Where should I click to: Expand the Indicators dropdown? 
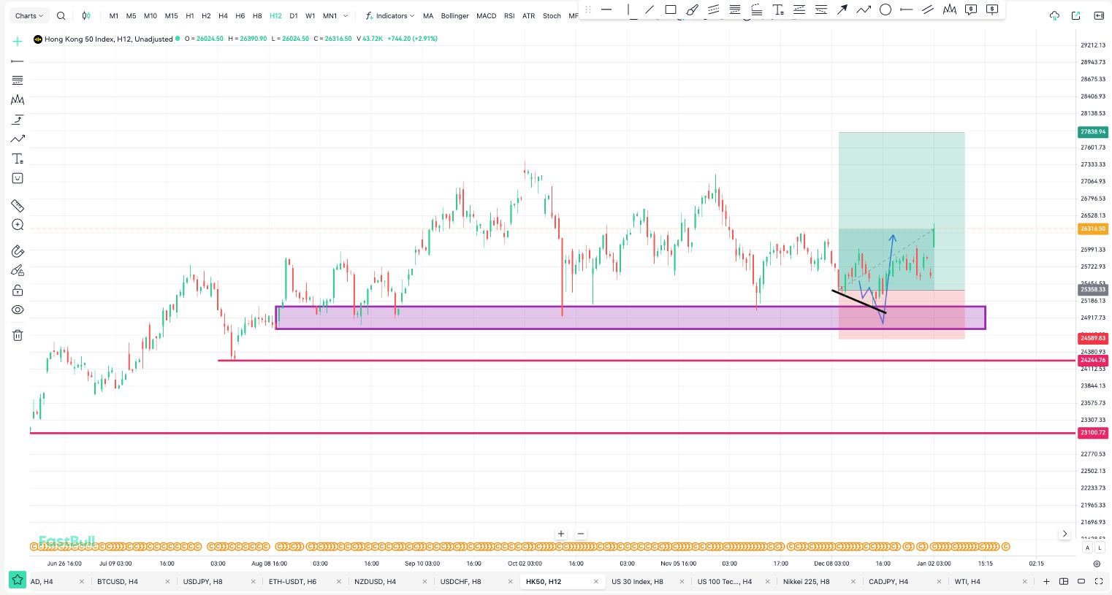391,16
